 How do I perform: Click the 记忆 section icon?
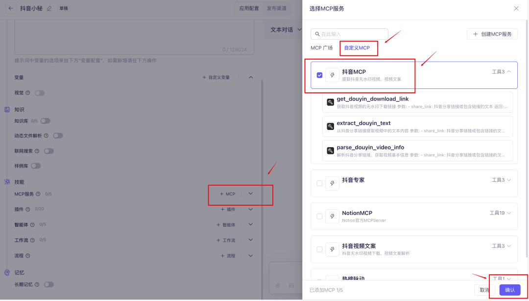(x=7, y=272)
